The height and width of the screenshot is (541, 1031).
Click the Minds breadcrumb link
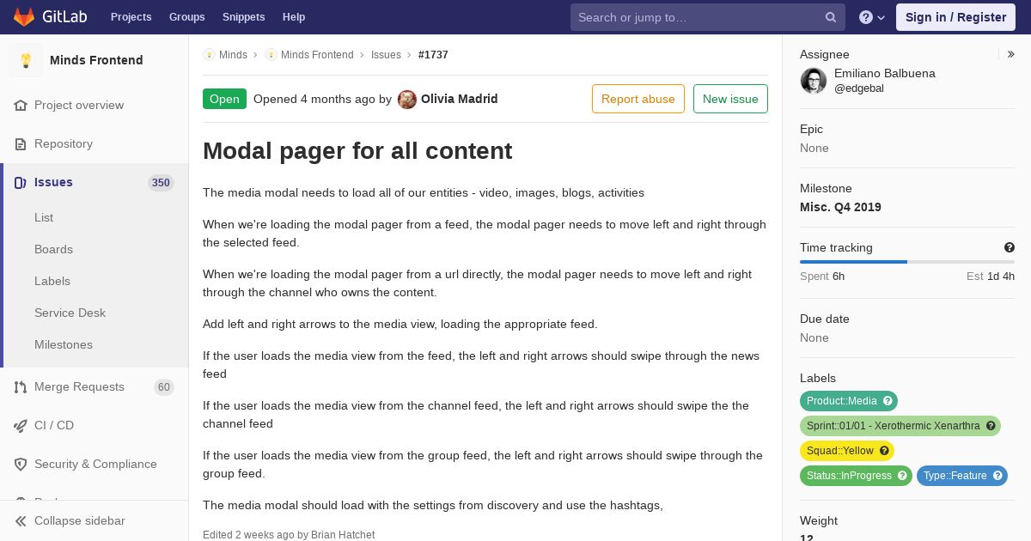[233, 55]
